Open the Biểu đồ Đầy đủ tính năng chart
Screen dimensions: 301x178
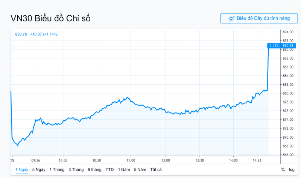258,18
